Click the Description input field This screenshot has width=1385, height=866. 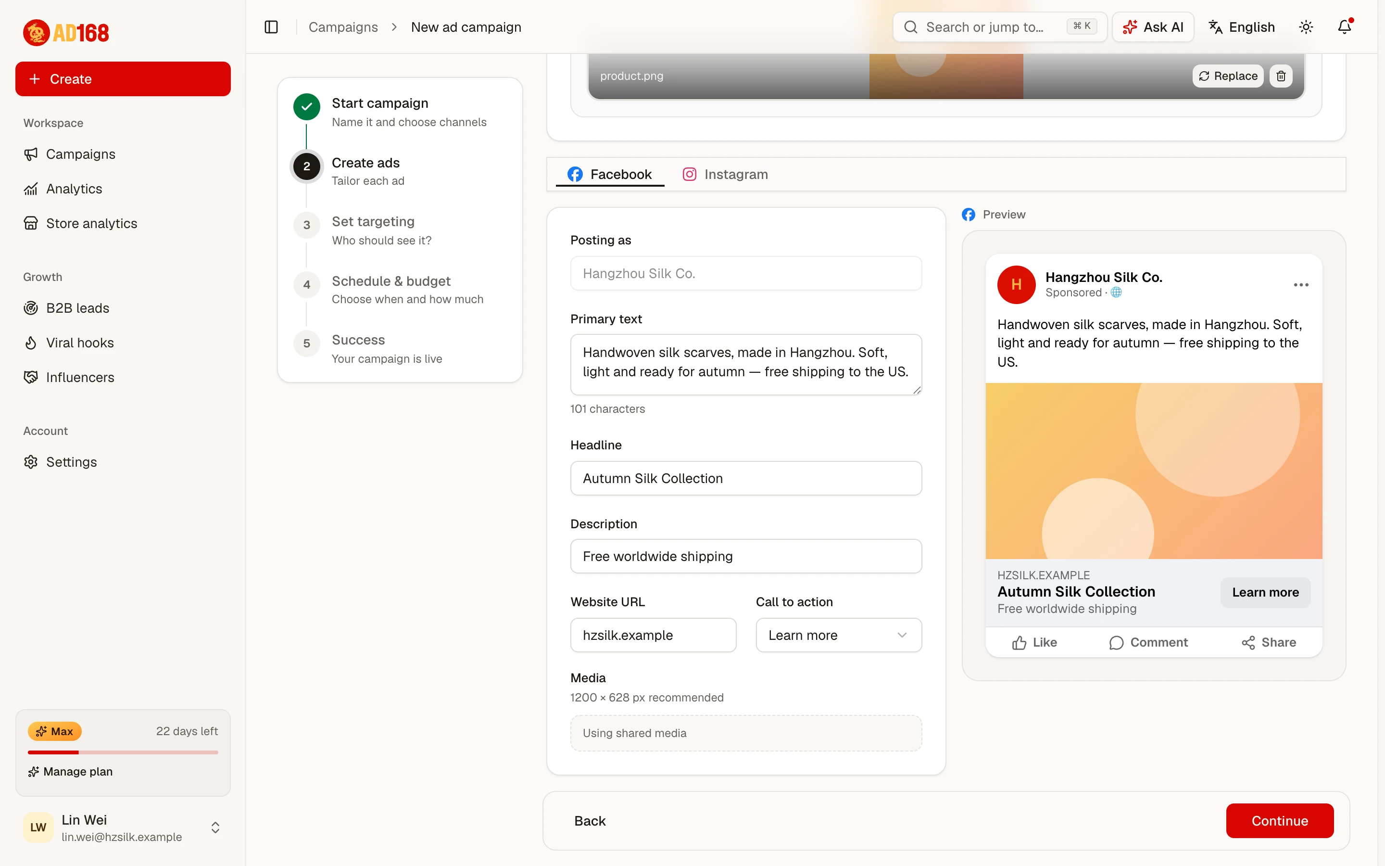coord(746,556)
